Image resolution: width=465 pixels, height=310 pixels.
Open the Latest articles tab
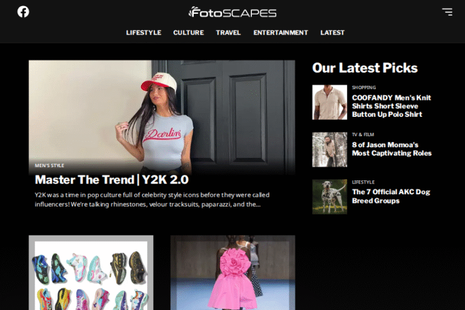coord(332,33)
